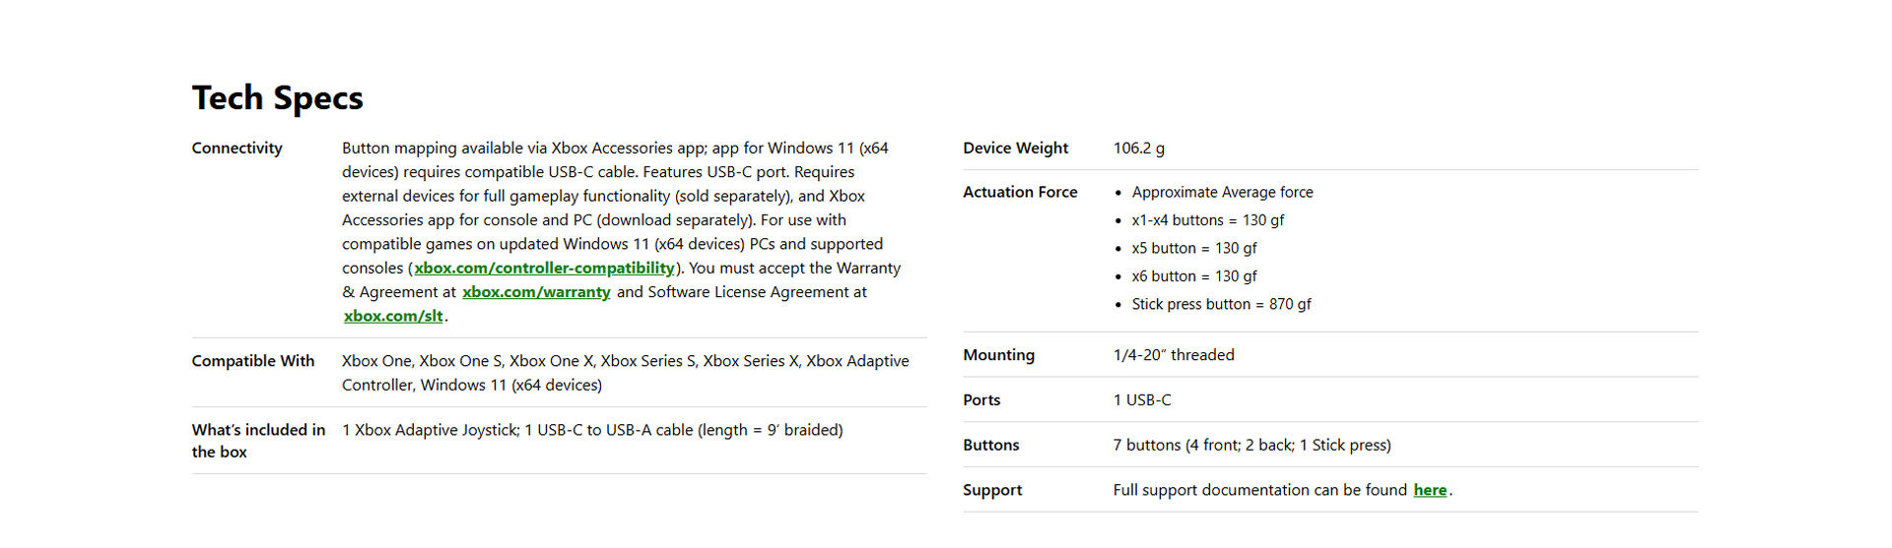The width and height of the screenshot is (1892, 548).
Task: Click the 1/4-20" threaded mounting value
Action: point(1173,355)
